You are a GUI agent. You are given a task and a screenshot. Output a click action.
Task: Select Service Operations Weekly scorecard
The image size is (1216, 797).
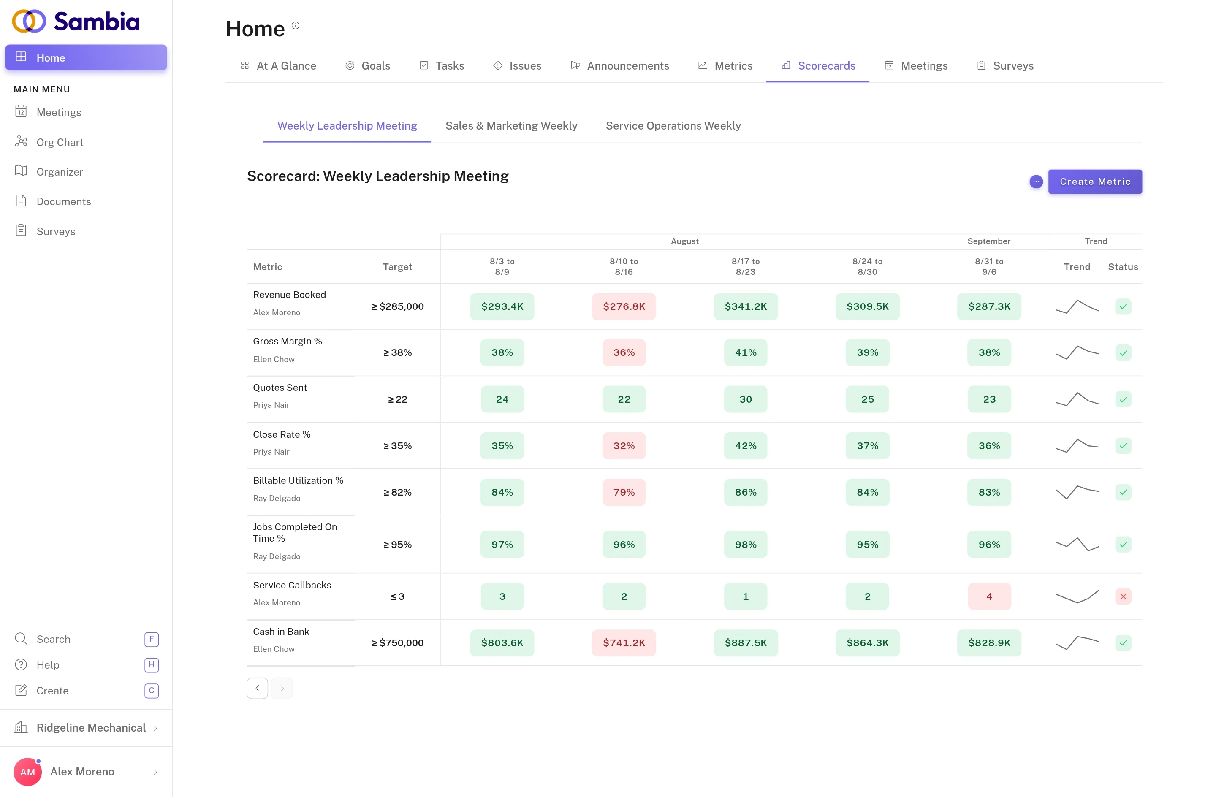(x=673, y=126)
